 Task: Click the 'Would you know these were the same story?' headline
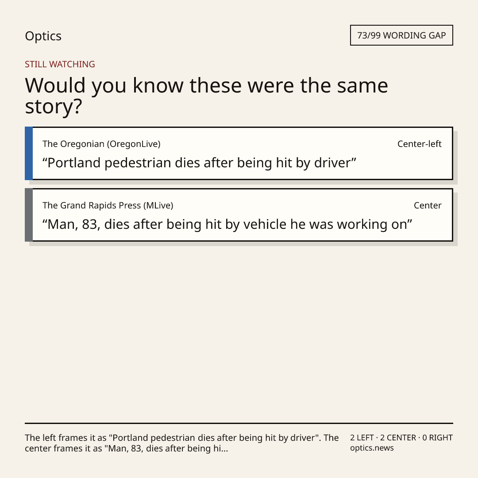click(x=206, y=96)
